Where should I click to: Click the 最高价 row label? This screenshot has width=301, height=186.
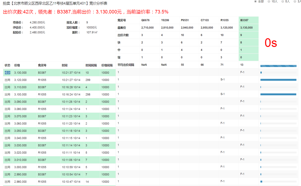(x=122, y=28)
